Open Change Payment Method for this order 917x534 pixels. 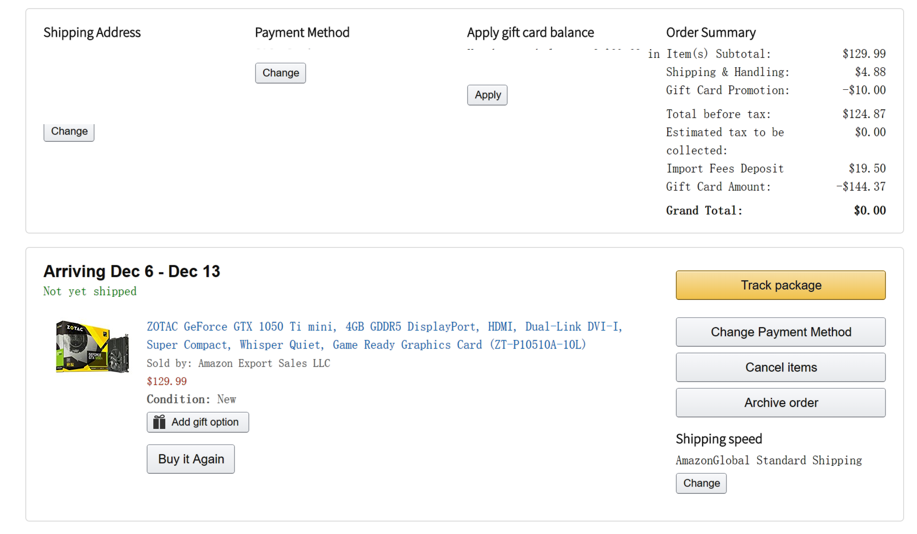click(x=780, y=332)
